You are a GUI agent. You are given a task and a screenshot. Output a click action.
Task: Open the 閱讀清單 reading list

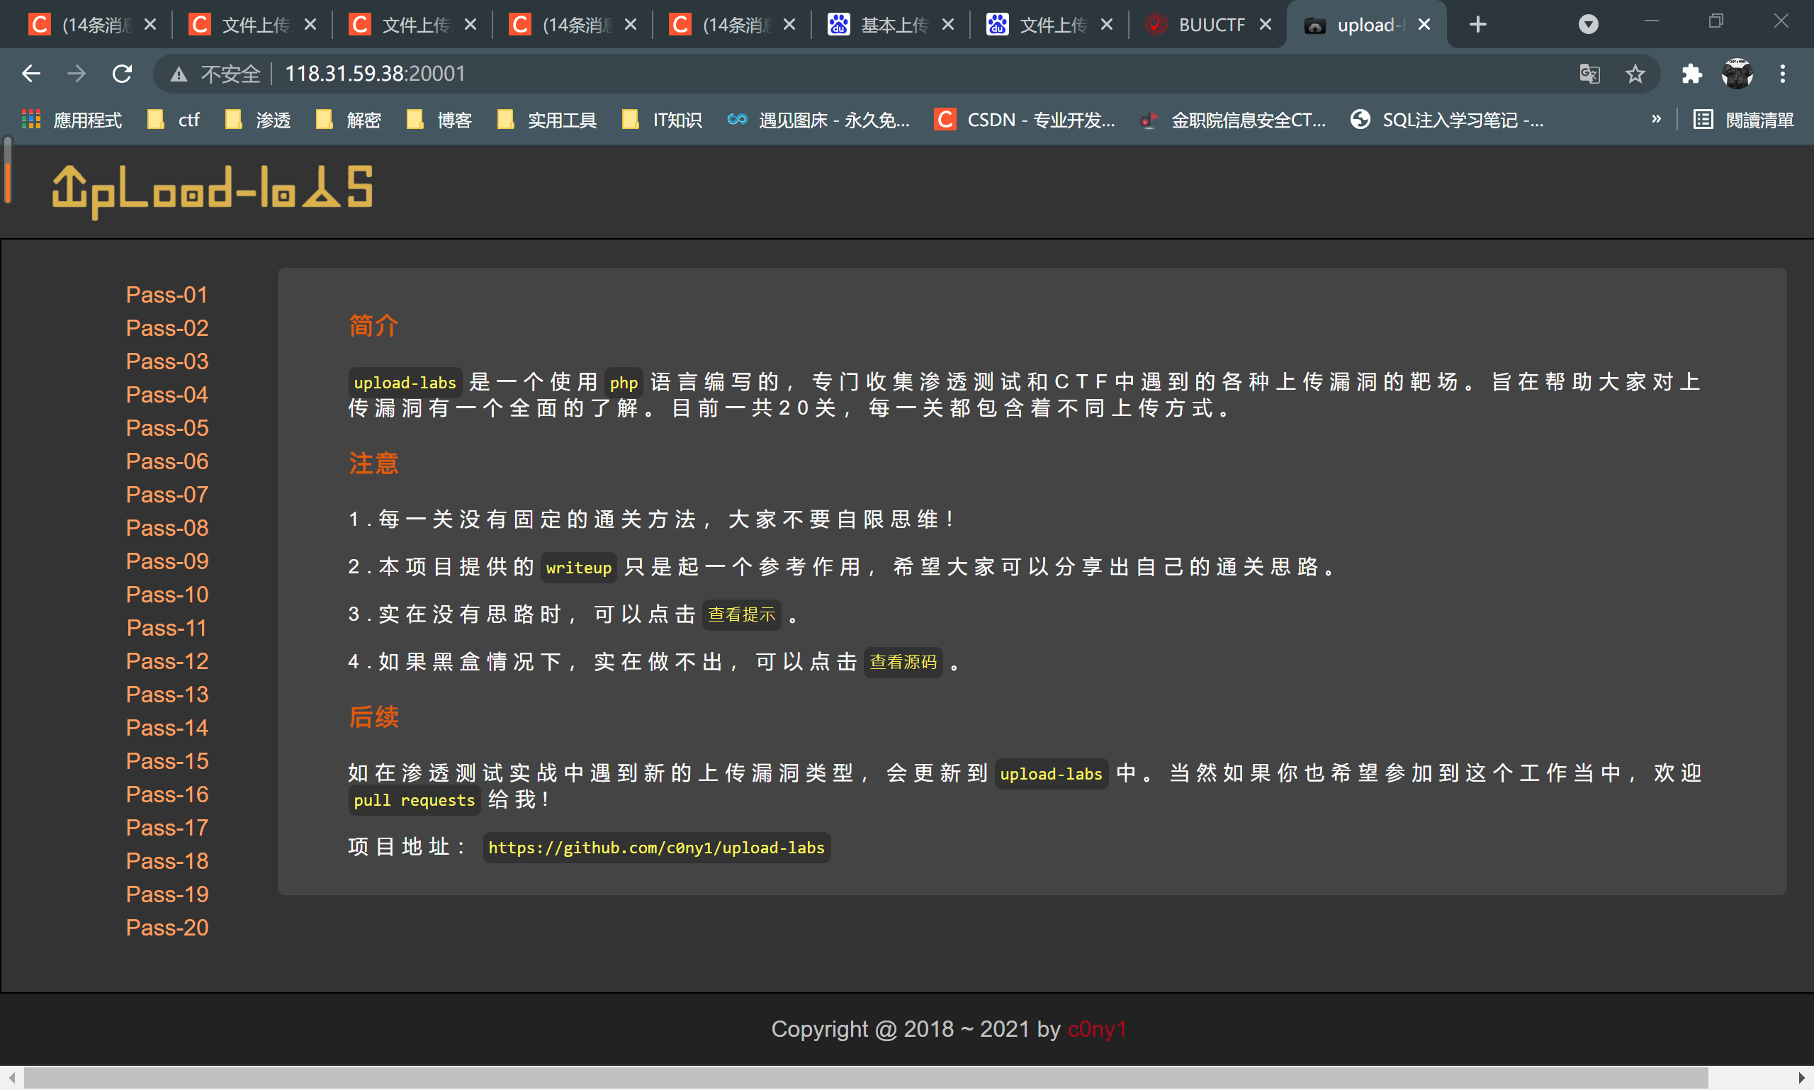1744,120
